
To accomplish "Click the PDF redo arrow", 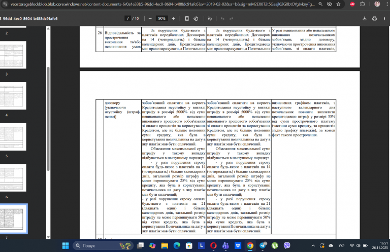I will tap(232, 19).
